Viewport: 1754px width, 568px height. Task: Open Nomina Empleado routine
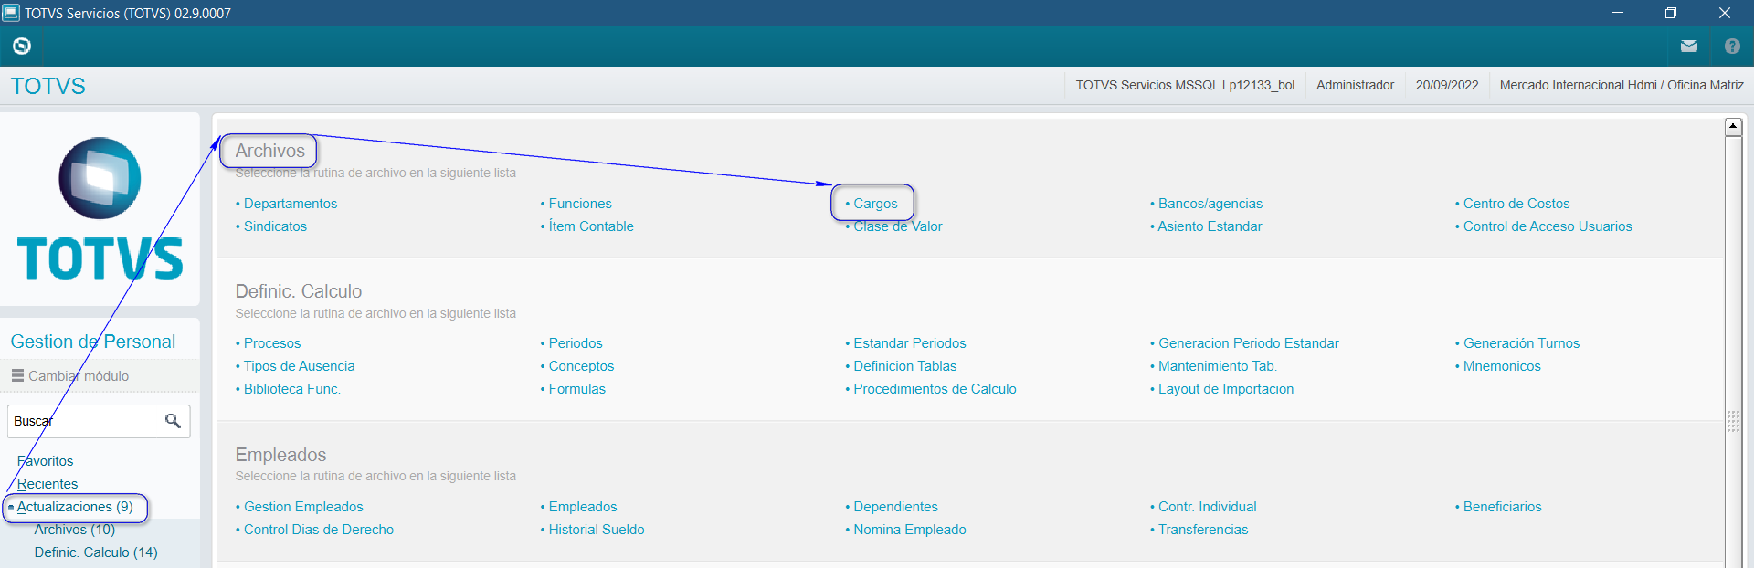(909, 530)
